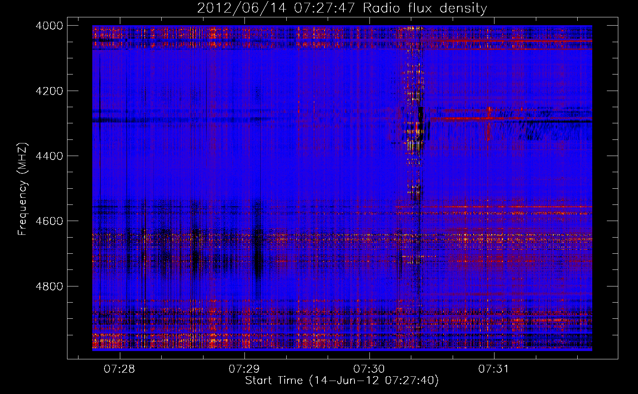The height and width of the screenshot is (394, 638).
Task: Click the plot title "2012/06/14 07:27:47 Radio flux density"
Action: [x=342, y=8]
